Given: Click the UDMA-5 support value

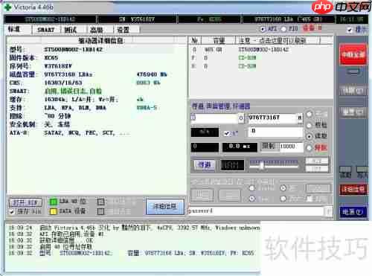Looking at the screenshot, I should [x=147, y=108].
